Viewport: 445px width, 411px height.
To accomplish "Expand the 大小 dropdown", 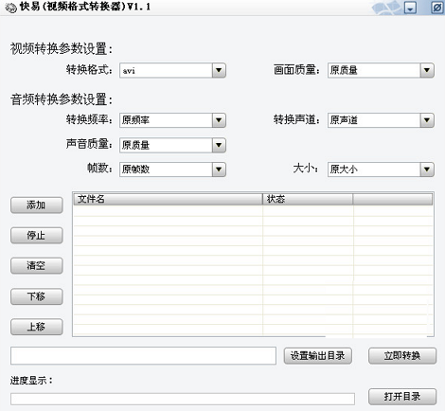I will click(381, 170).
